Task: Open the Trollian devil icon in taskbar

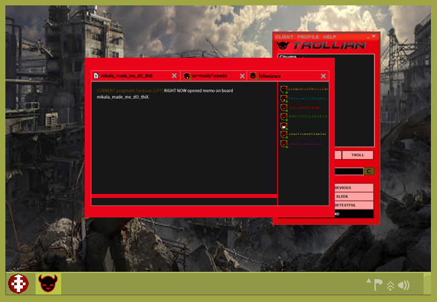Action: tap(48, 283)
